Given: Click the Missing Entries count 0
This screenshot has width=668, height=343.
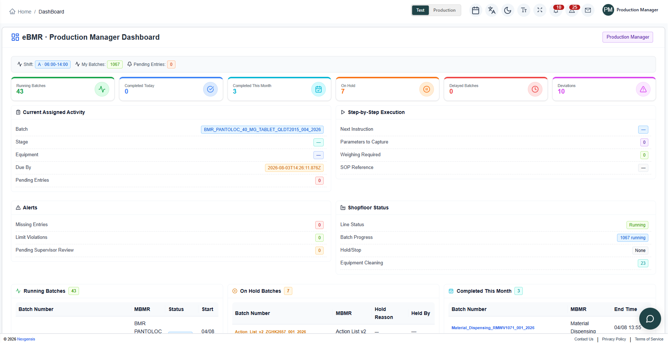Looking at the screenshot, I should tap(319, 225).
